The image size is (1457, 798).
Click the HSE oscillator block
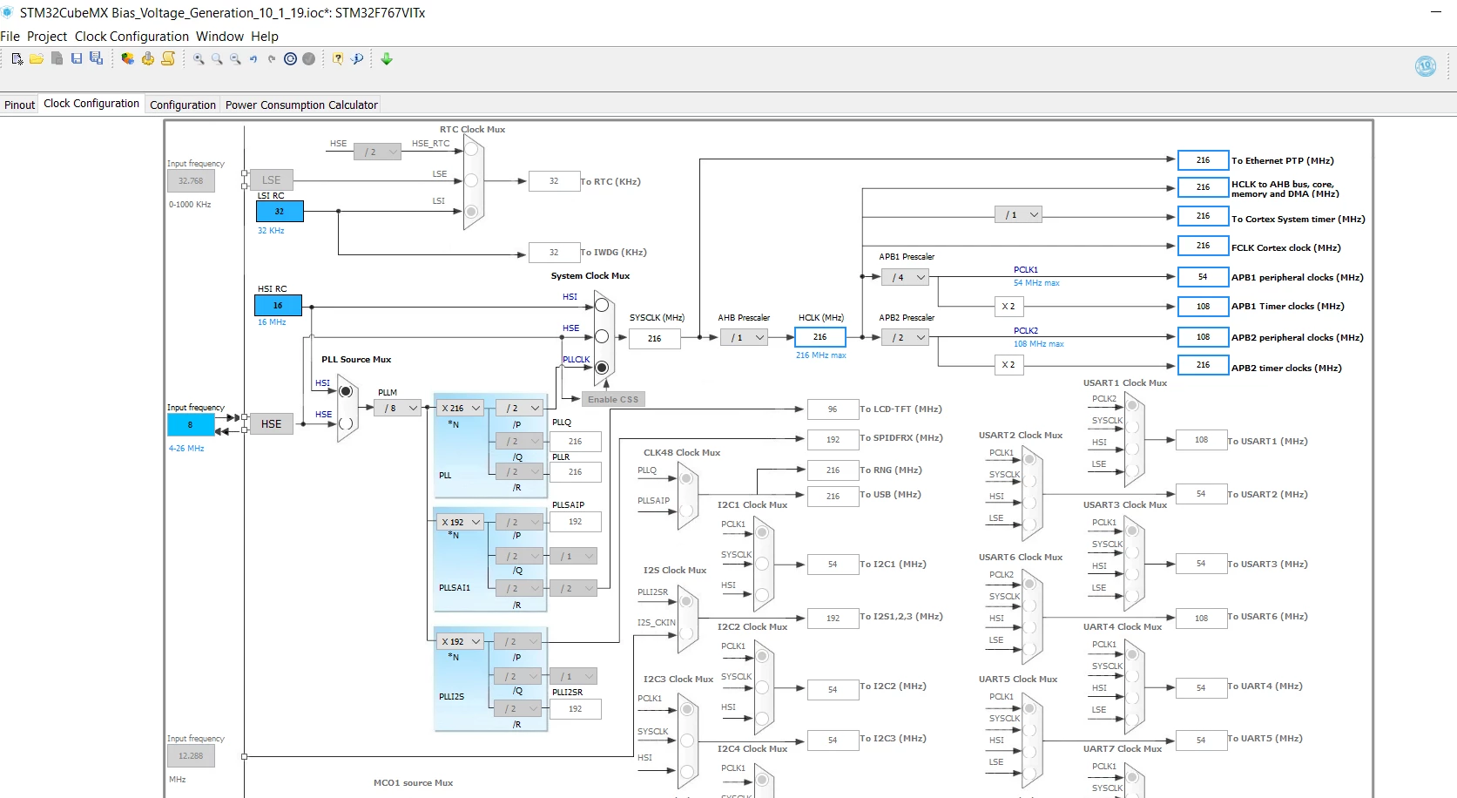point(271,423)
